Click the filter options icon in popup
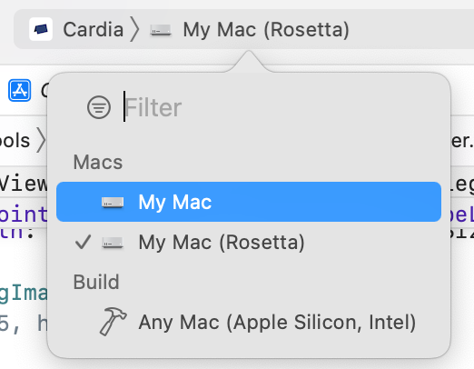The width and height of the screenshot is (474, 369). tap(99, 107)
